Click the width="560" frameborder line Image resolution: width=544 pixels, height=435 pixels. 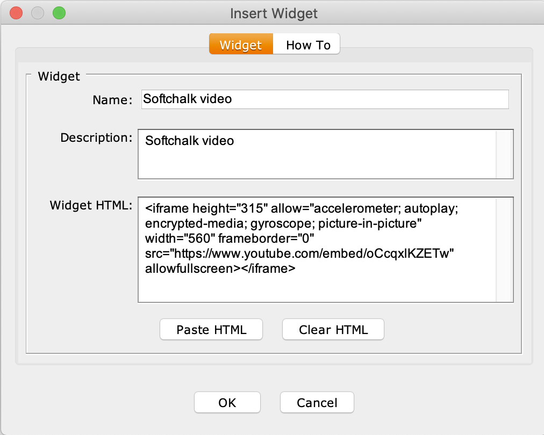coord(230,238)
